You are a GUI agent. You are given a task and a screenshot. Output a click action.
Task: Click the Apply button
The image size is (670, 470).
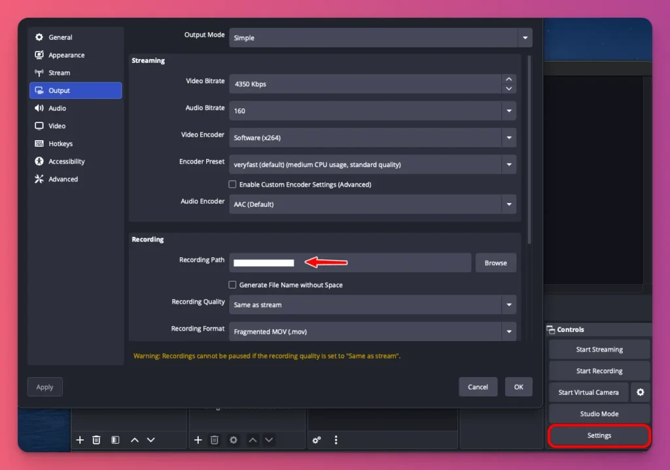(44, 387)
